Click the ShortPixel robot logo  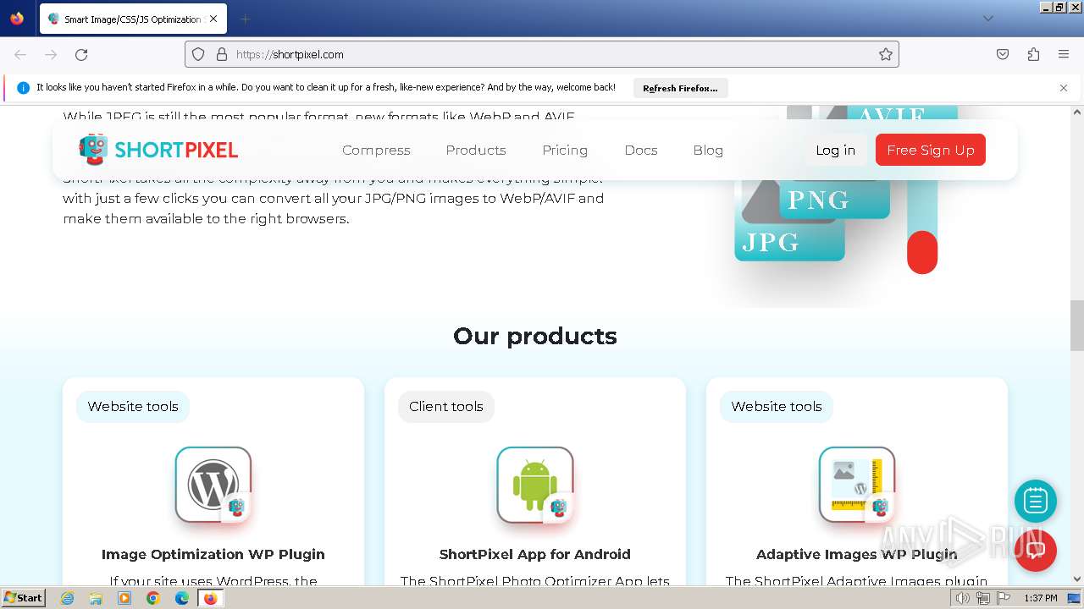tap(158, 150)
